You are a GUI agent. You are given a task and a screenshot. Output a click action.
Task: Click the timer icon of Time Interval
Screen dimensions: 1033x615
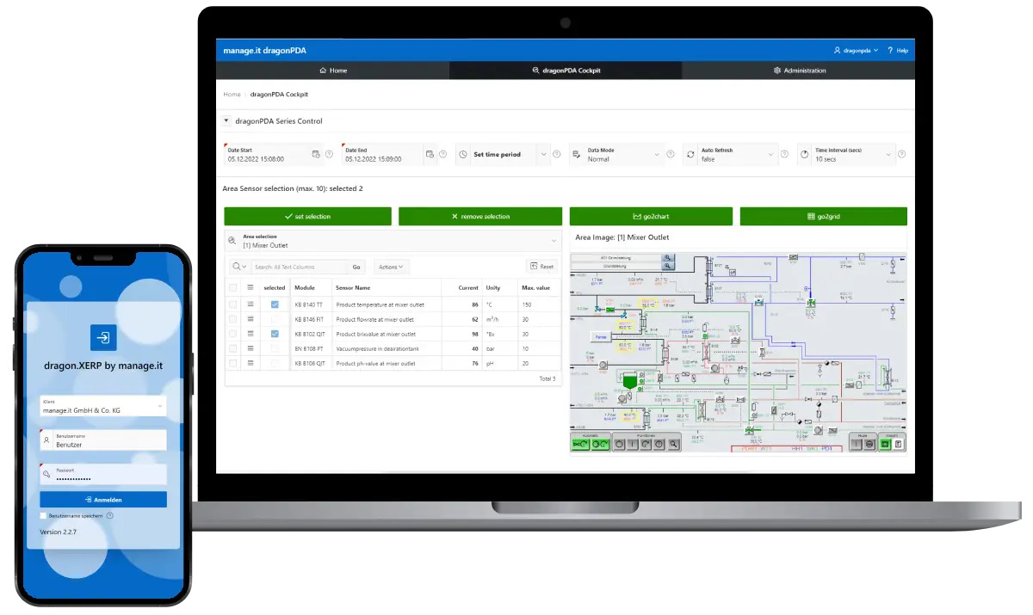tap(805, 155)
